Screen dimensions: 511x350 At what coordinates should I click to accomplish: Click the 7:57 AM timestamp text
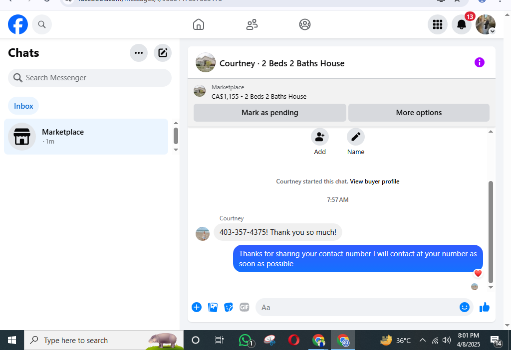click(338, 199)
